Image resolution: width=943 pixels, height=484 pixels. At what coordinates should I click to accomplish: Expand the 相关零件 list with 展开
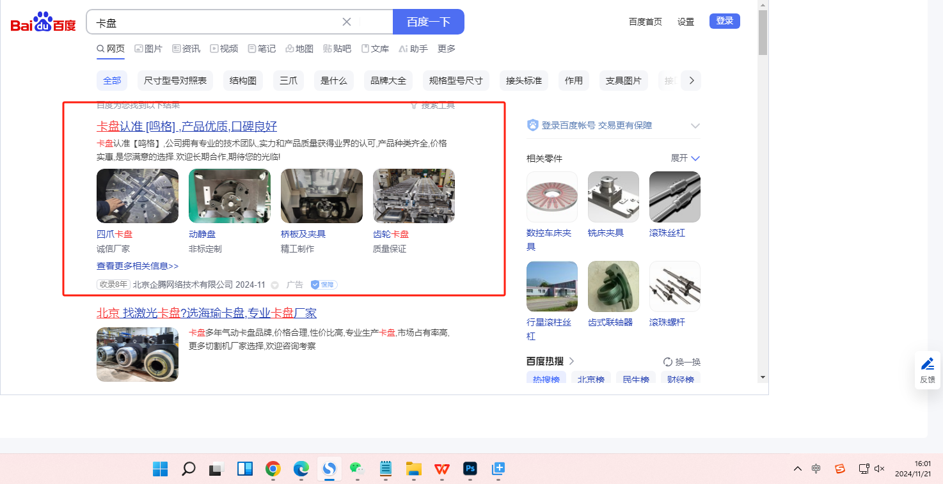point(685,158)
